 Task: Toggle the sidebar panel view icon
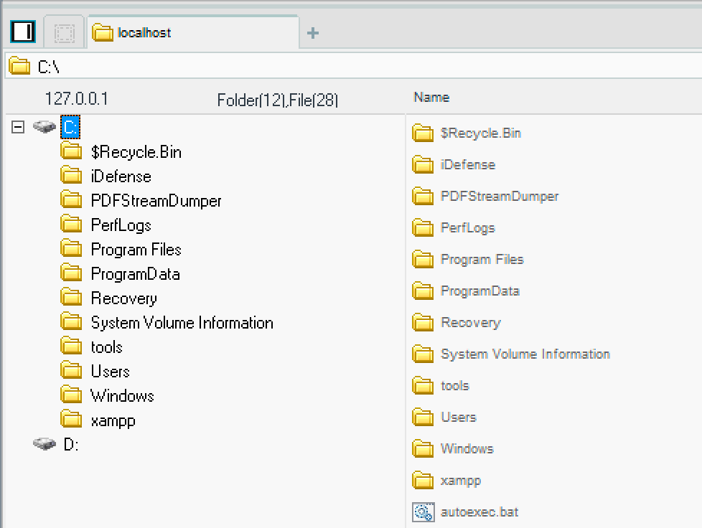click(22, 31)
